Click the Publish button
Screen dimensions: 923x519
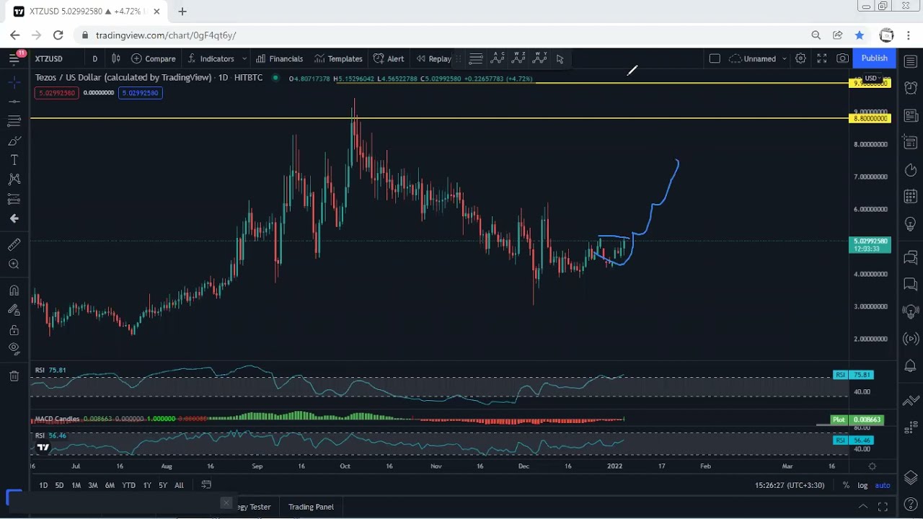pyautogui.click(x=874, y=58)
